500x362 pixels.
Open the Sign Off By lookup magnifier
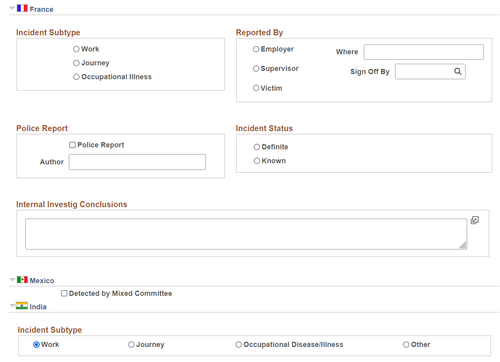click(x=458, y=71)
